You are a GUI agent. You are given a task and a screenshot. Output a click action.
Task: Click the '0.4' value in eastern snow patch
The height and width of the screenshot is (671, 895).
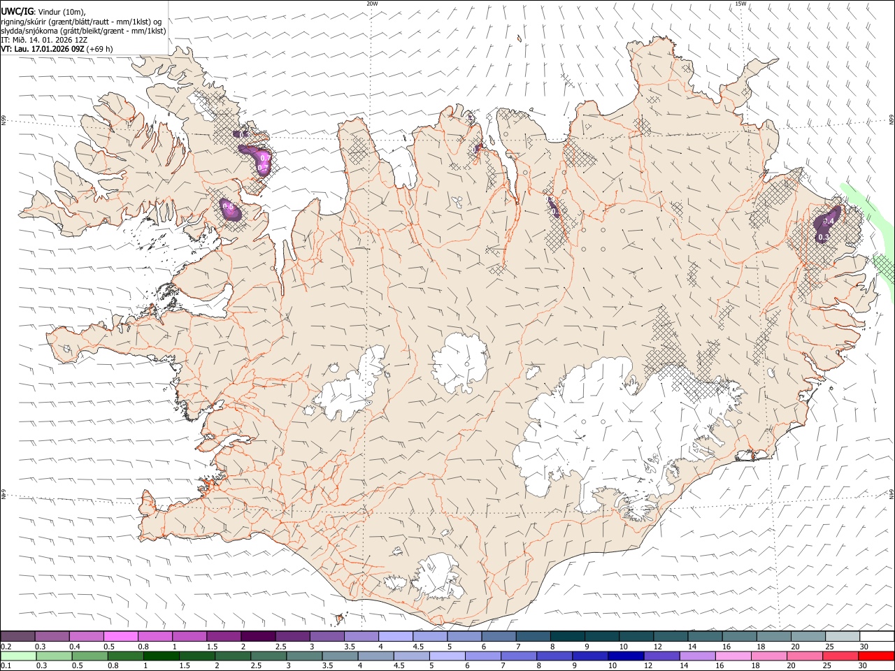829,221
